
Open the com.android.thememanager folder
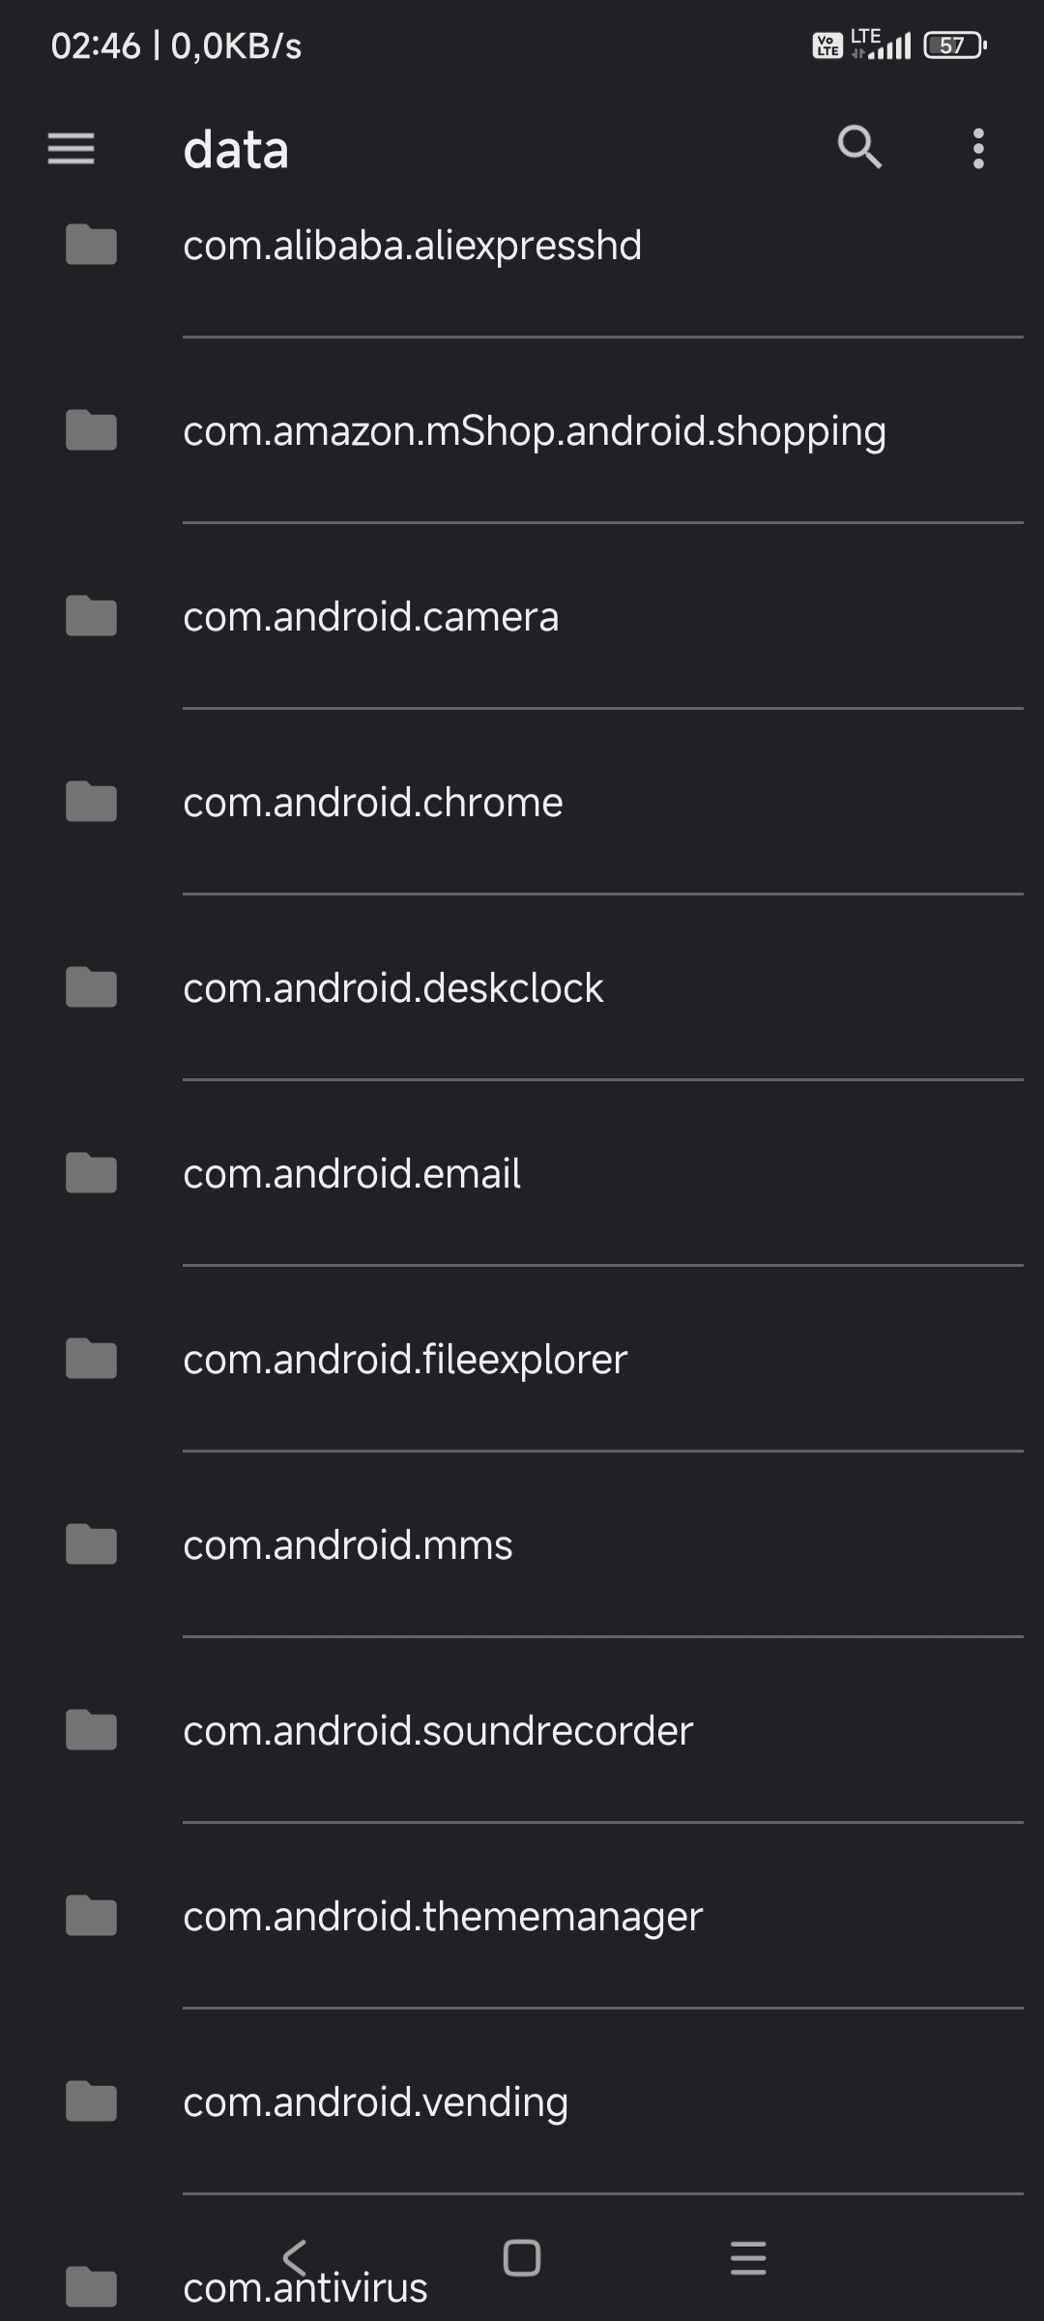pos(443,1917)
